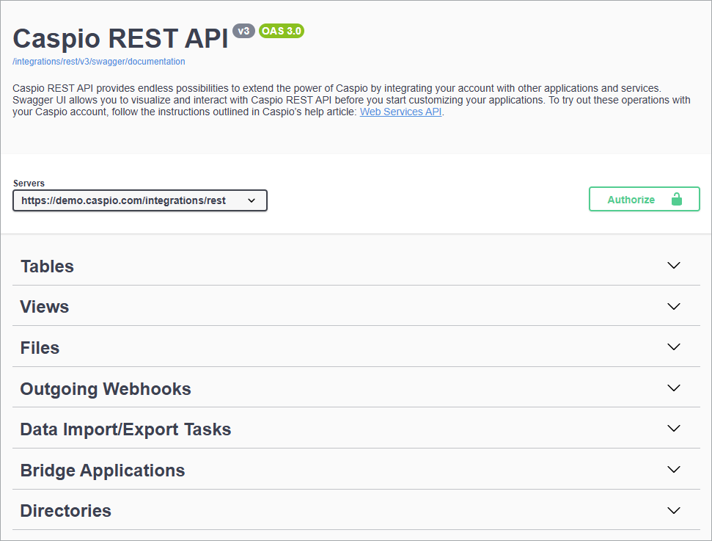Image resolution: width=712 pixels, height=541 pixels.
Task: Expand the Tables section chevron
Action: 673,265
